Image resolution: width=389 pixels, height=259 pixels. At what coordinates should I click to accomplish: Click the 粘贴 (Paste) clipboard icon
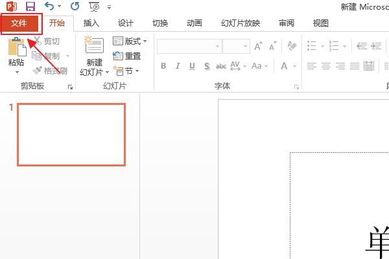pyautogui.click(x=17, y=47)
